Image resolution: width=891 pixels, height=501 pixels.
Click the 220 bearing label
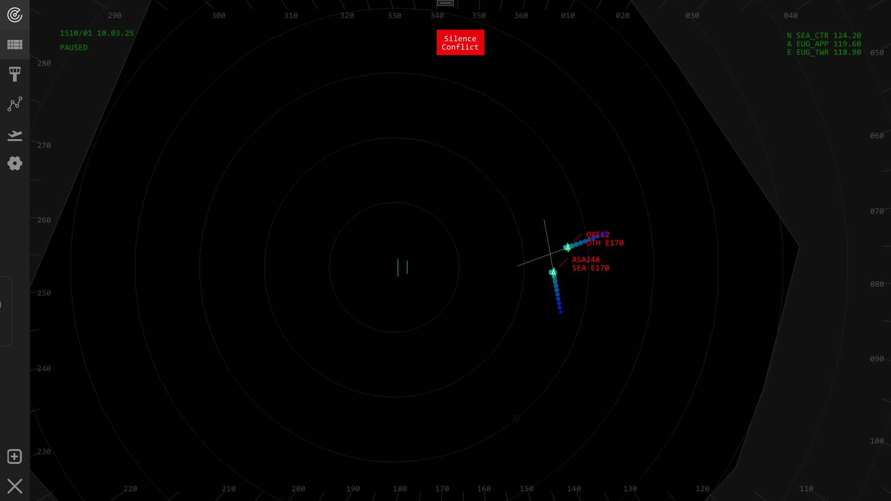[130, 489]
